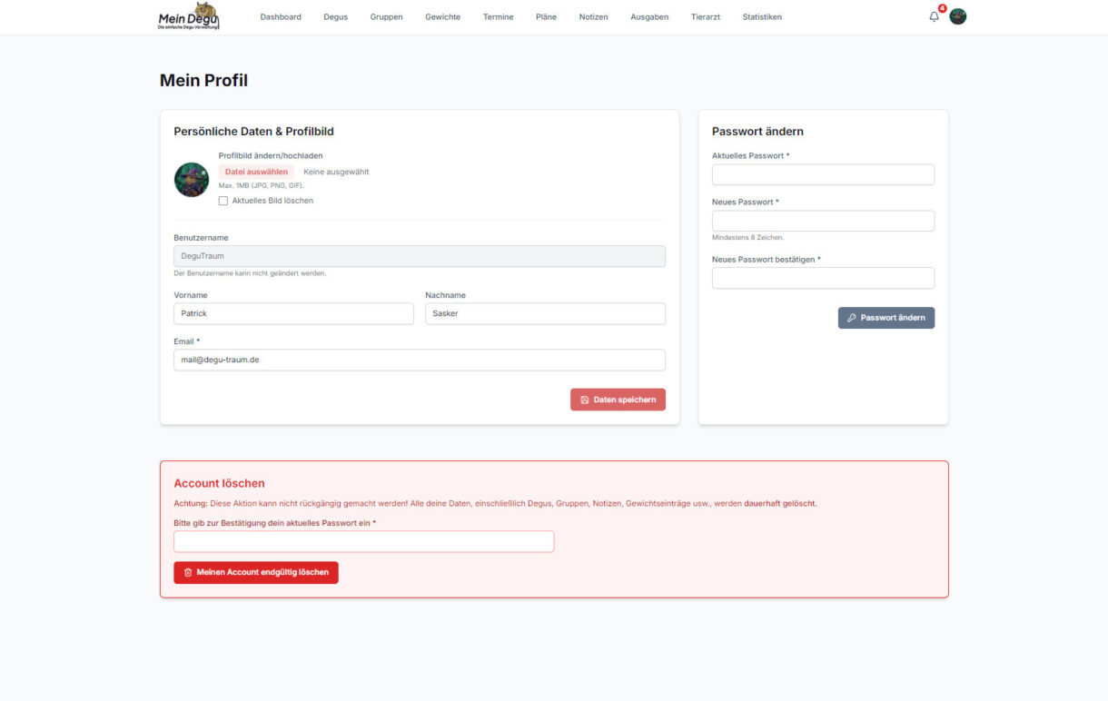Focus the Vorname input field
This screenshot has height=701, width=1108.
click(x=293, y=313)
